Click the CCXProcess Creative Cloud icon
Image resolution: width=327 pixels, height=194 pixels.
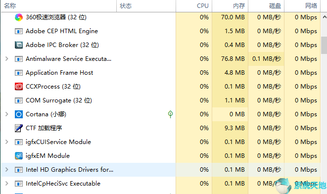click(x=19, y=87)
